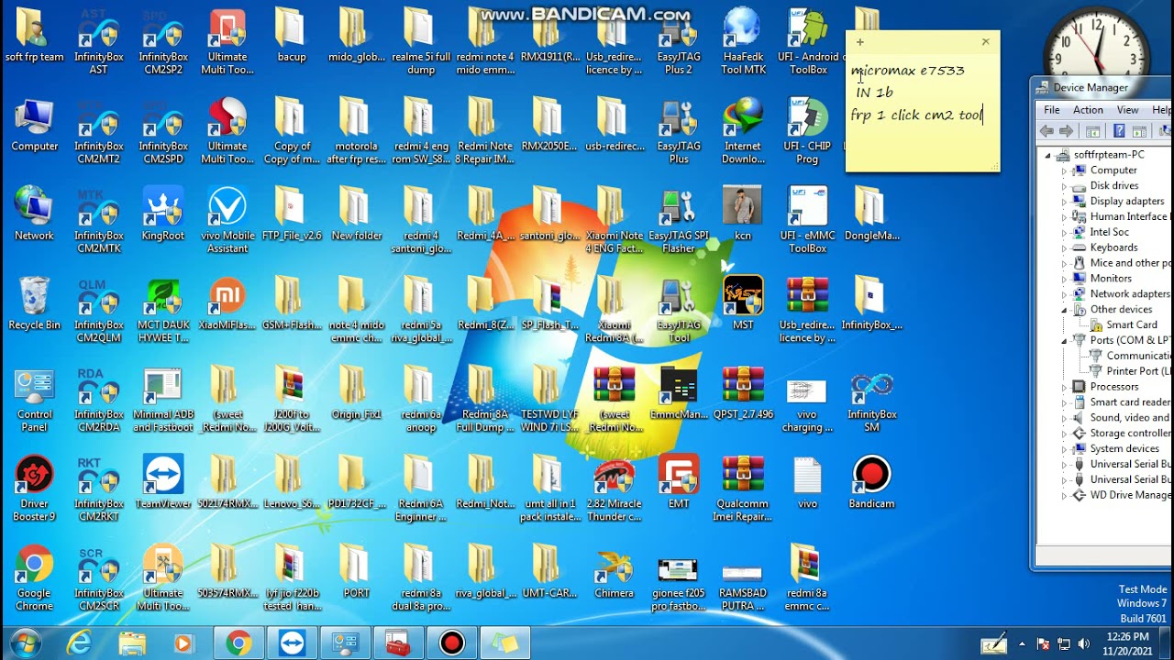Click Help icon in Device Manager toolbar
The height and width of the screenshot is (660, 1174).
click(x=1119, y=131)
